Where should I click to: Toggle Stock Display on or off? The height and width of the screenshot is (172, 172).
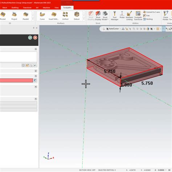[98, 16]
